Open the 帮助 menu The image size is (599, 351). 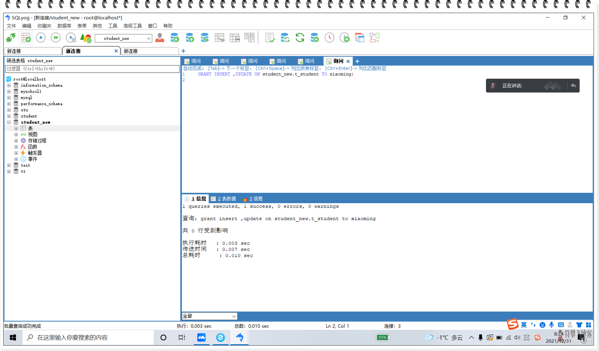pos(168,26)
